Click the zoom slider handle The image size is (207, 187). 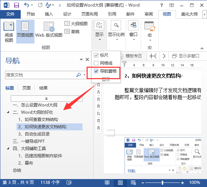pos(162,183)
